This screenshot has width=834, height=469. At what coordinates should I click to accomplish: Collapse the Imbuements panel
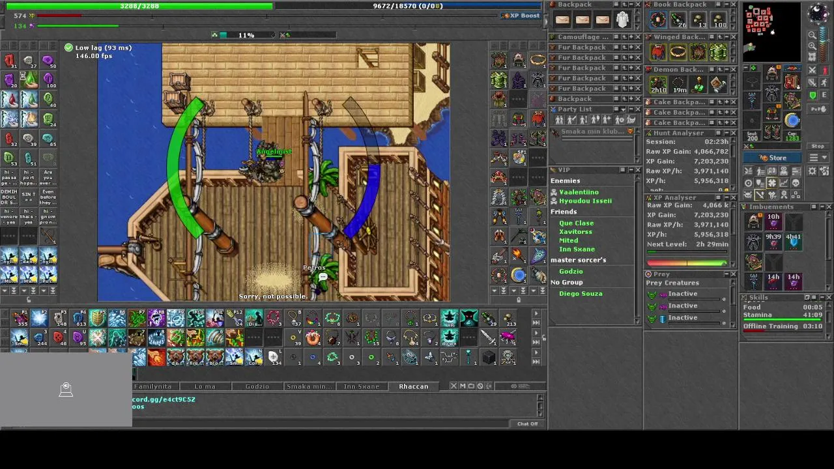click(x=822, y=206)
